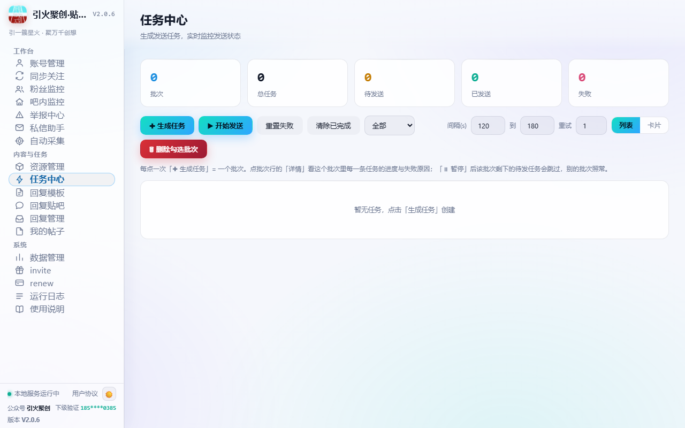Click the house icon beside 吧内监控

[x=20, y=102]
